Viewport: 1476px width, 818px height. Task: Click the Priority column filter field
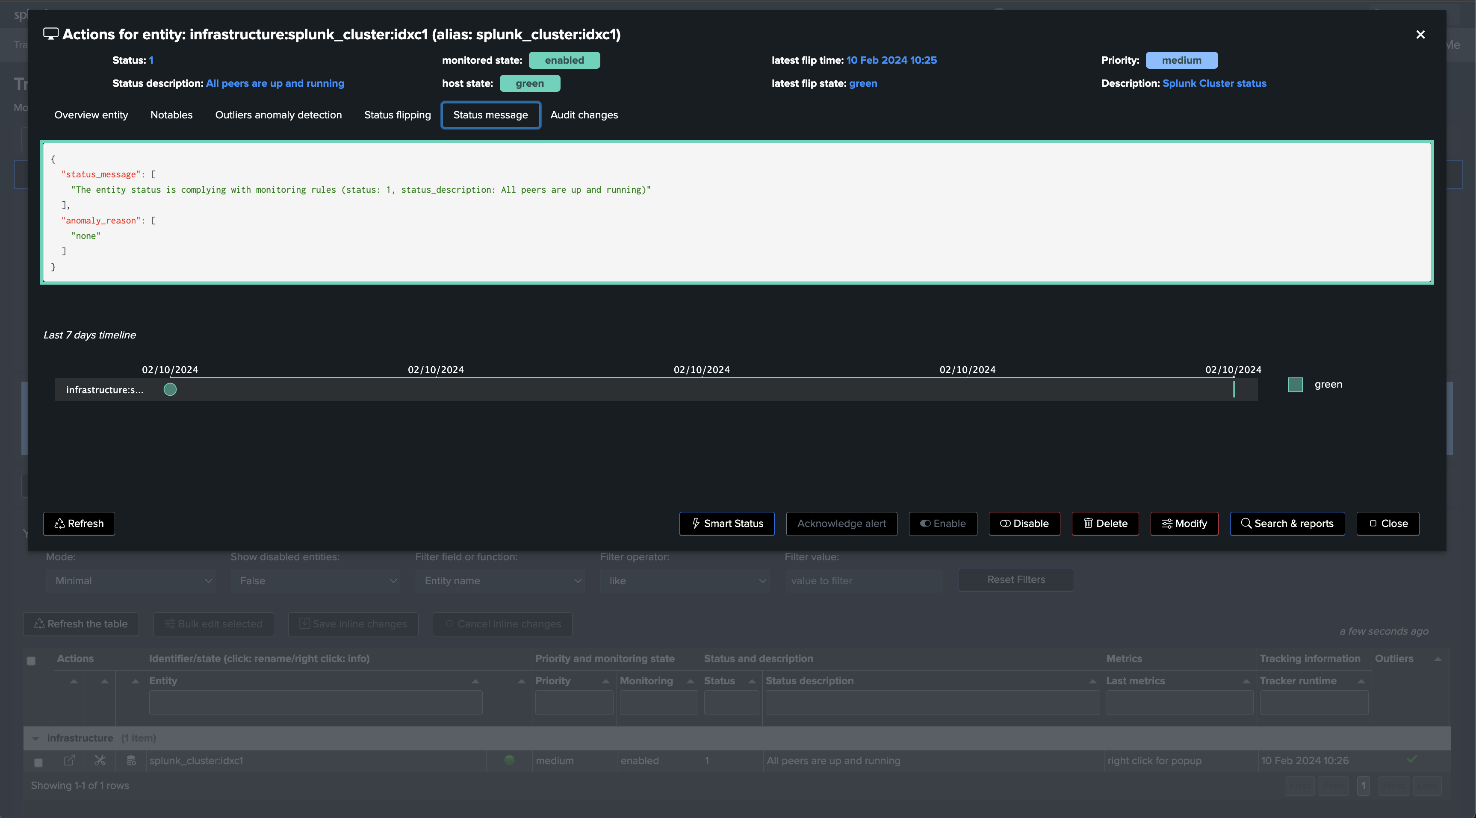click(x=574, y=702)
